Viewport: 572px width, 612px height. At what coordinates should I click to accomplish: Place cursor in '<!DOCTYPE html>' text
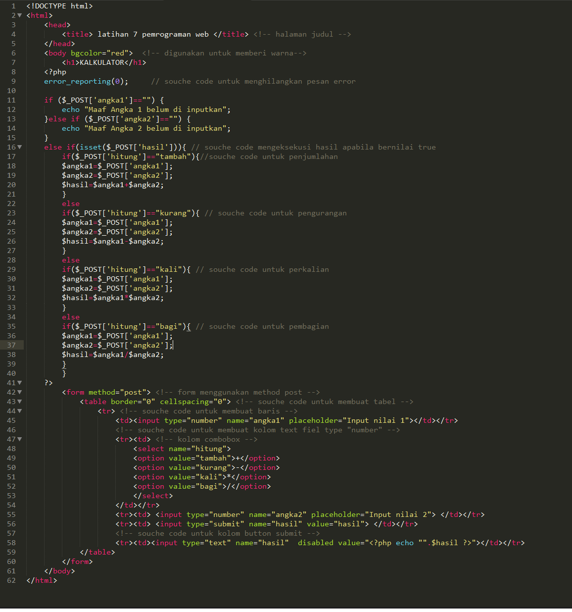[x=59, y=6]
